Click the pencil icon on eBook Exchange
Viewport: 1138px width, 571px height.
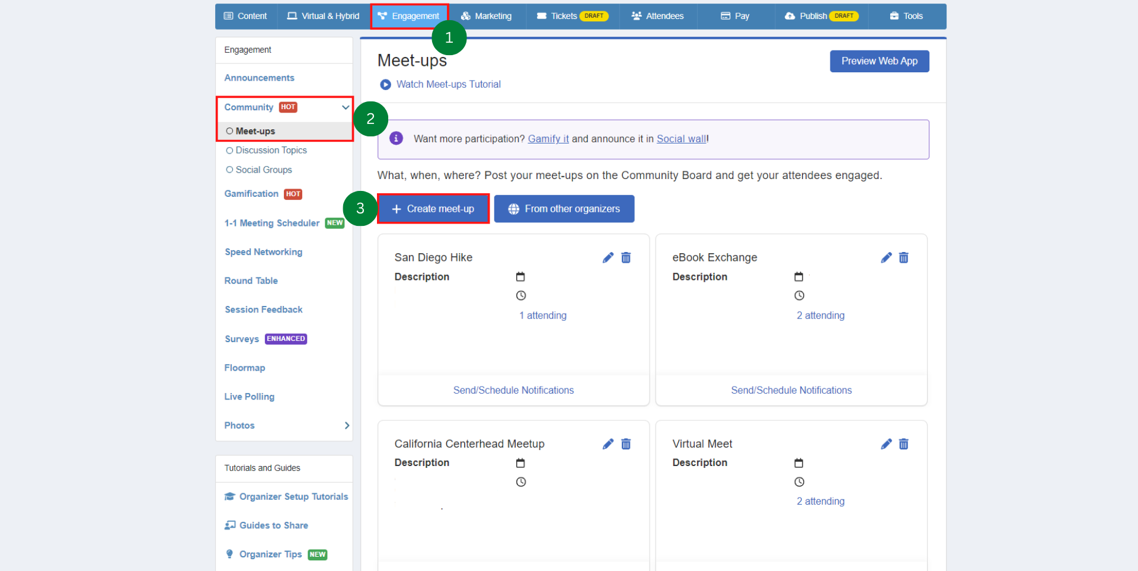pyautogui.click(x=886, y=258)
